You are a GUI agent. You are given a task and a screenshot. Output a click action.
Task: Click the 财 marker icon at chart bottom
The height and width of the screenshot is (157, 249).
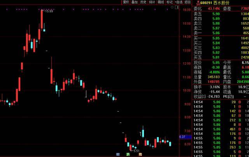click(118, 155)
